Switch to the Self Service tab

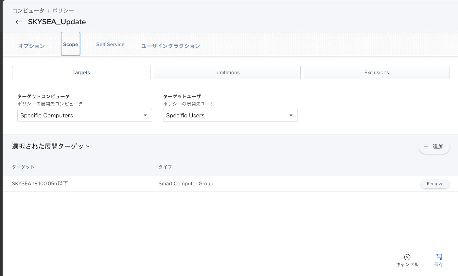(110, 44)
